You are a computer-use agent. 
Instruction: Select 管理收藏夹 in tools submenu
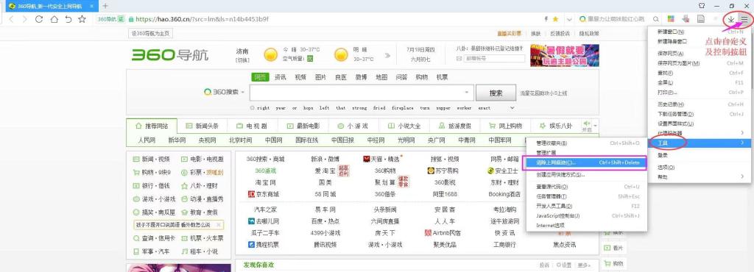(x=586, y=143)
